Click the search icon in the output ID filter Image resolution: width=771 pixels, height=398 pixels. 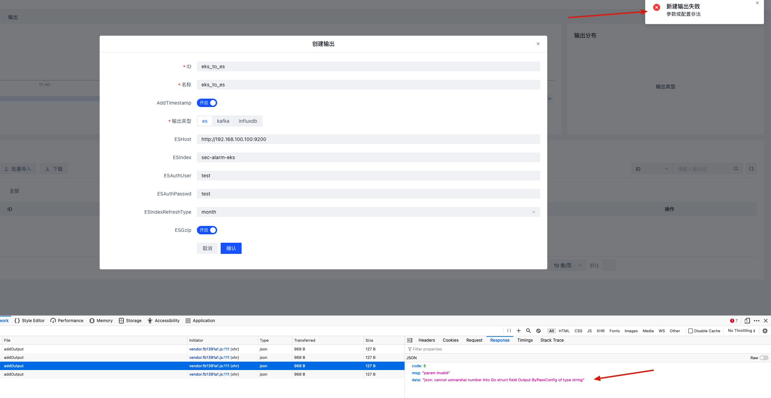(x=736, y=169)
